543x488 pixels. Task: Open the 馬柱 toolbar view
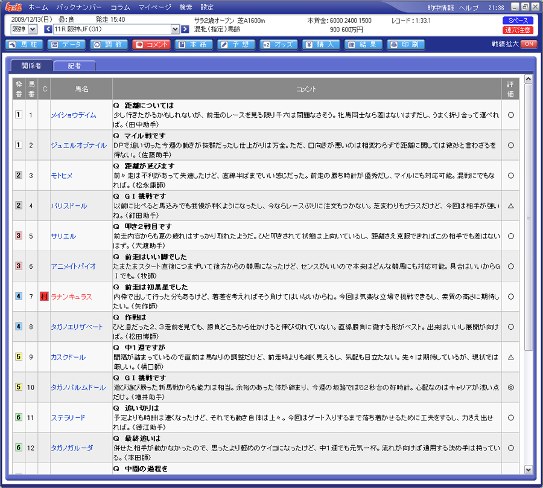click(x=24, y=44)
